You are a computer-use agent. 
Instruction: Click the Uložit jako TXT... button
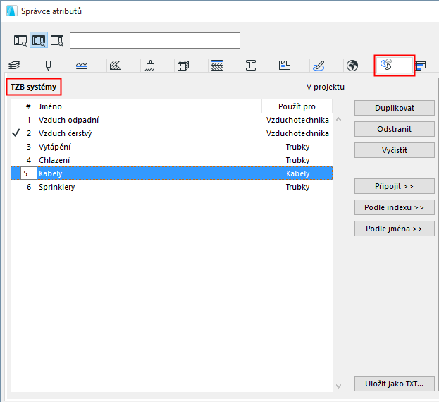tap(394, 384)
